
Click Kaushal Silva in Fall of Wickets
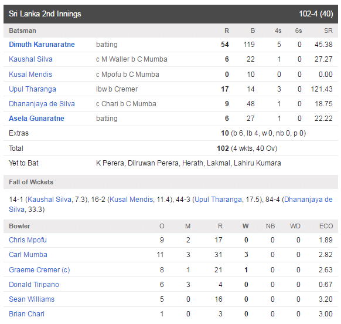click(x=50, y=200)
